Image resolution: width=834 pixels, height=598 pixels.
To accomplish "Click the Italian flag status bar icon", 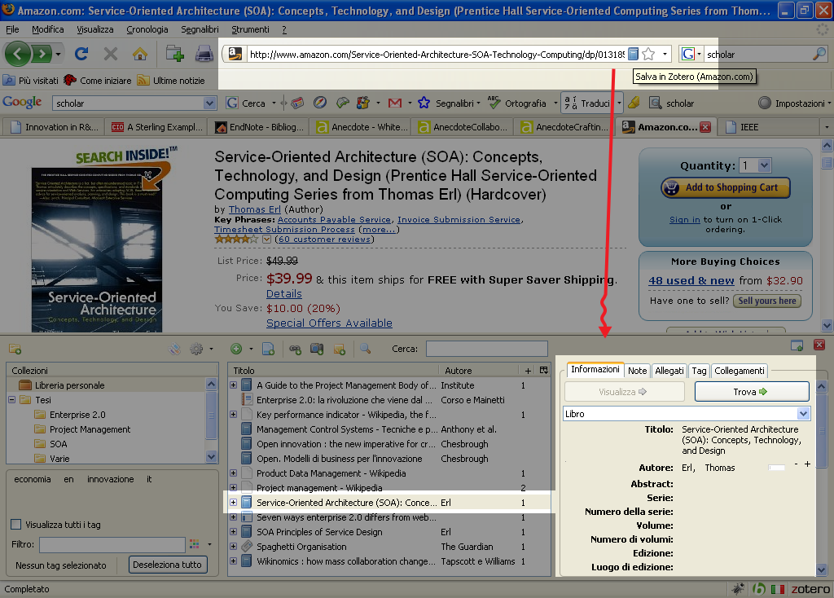I will click(778, 589).
